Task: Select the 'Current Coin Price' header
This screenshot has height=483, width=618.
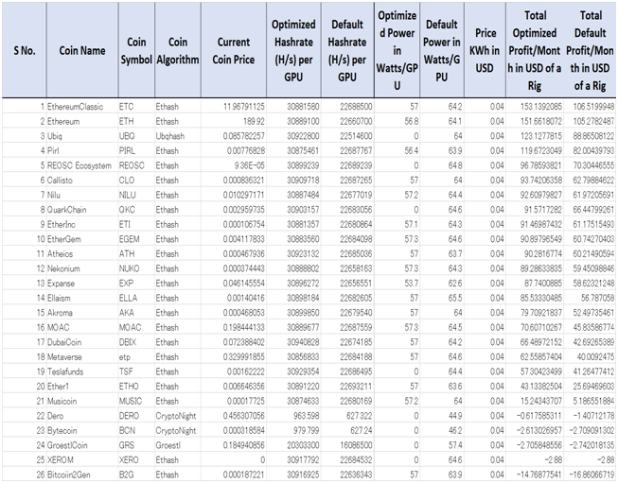Action: coord(234,50)
